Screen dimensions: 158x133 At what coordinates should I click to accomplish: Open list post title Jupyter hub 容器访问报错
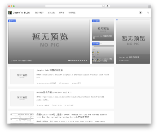click(50, 70)
